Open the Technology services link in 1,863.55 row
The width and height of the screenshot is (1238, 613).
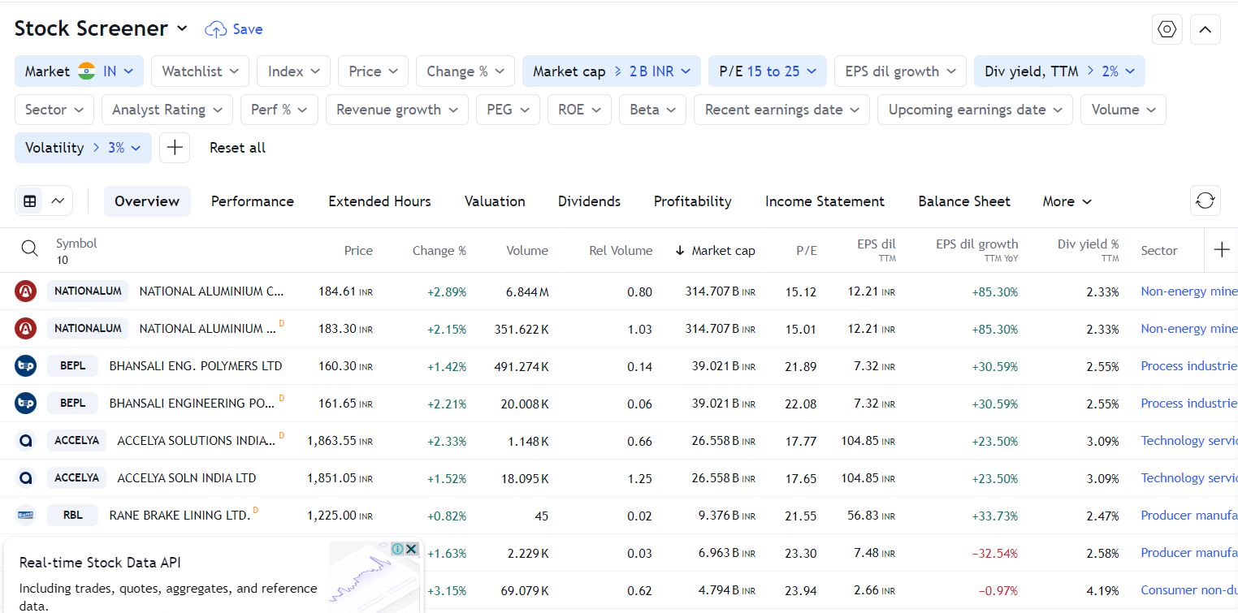click(x=1189, y=441)
